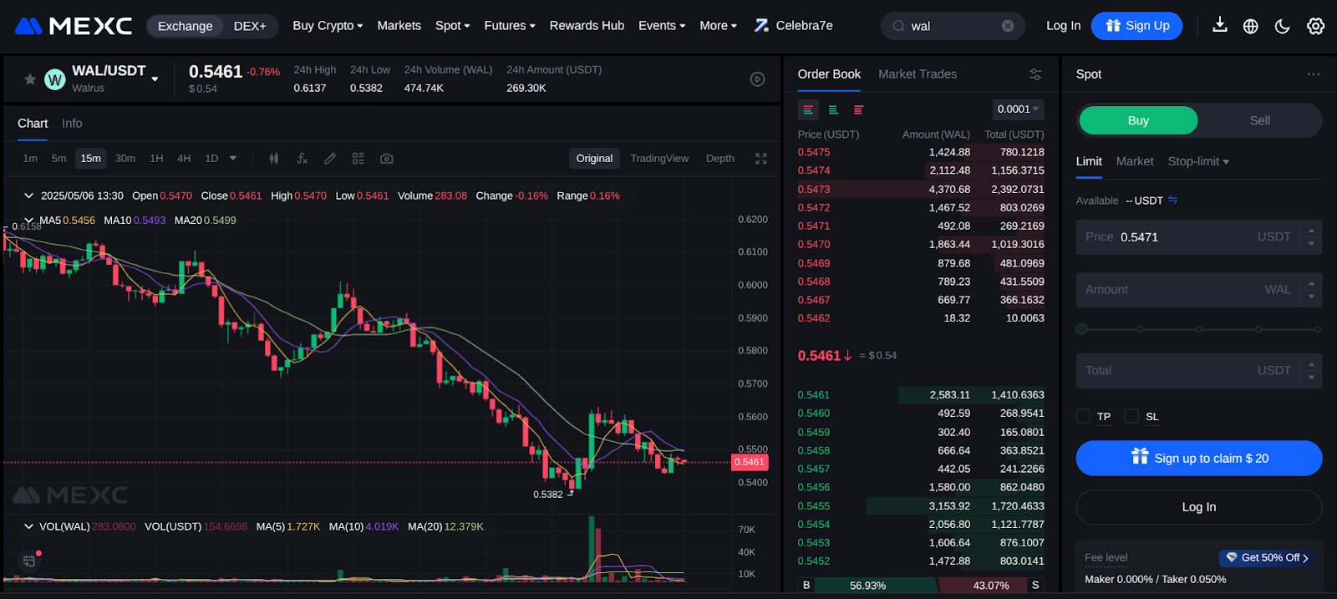Click the Log In button in Spot panel
Image resolution: width=1337 pixels, height=599 pixels.
coord(1199,507)
